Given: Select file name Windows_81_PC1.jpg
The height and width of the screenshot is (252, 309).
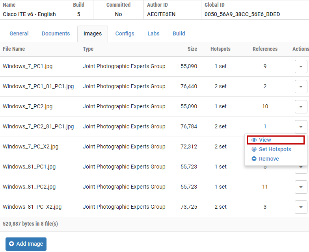Looking at the screenshot, I should click(29, 167).
